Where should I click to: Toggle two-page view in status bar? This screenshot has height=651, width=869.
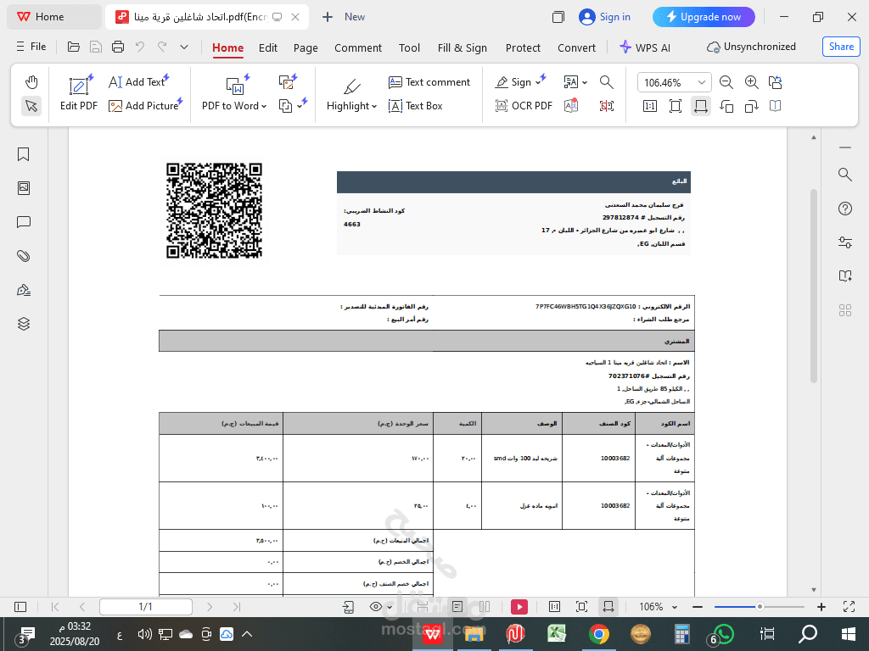click(x=485, y=607)
